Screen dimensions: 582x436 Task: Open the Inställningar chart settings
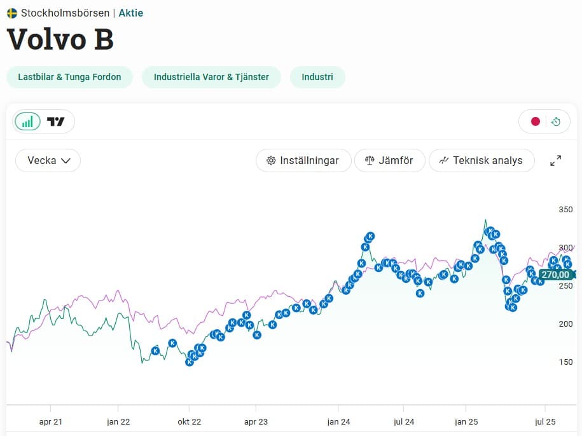coord(303,161)
